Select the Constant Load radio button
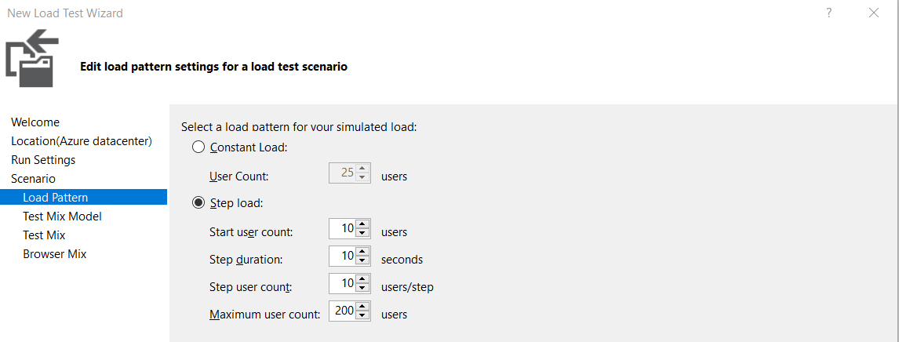The height and width of the screenshot is (342, 899). 198,147
